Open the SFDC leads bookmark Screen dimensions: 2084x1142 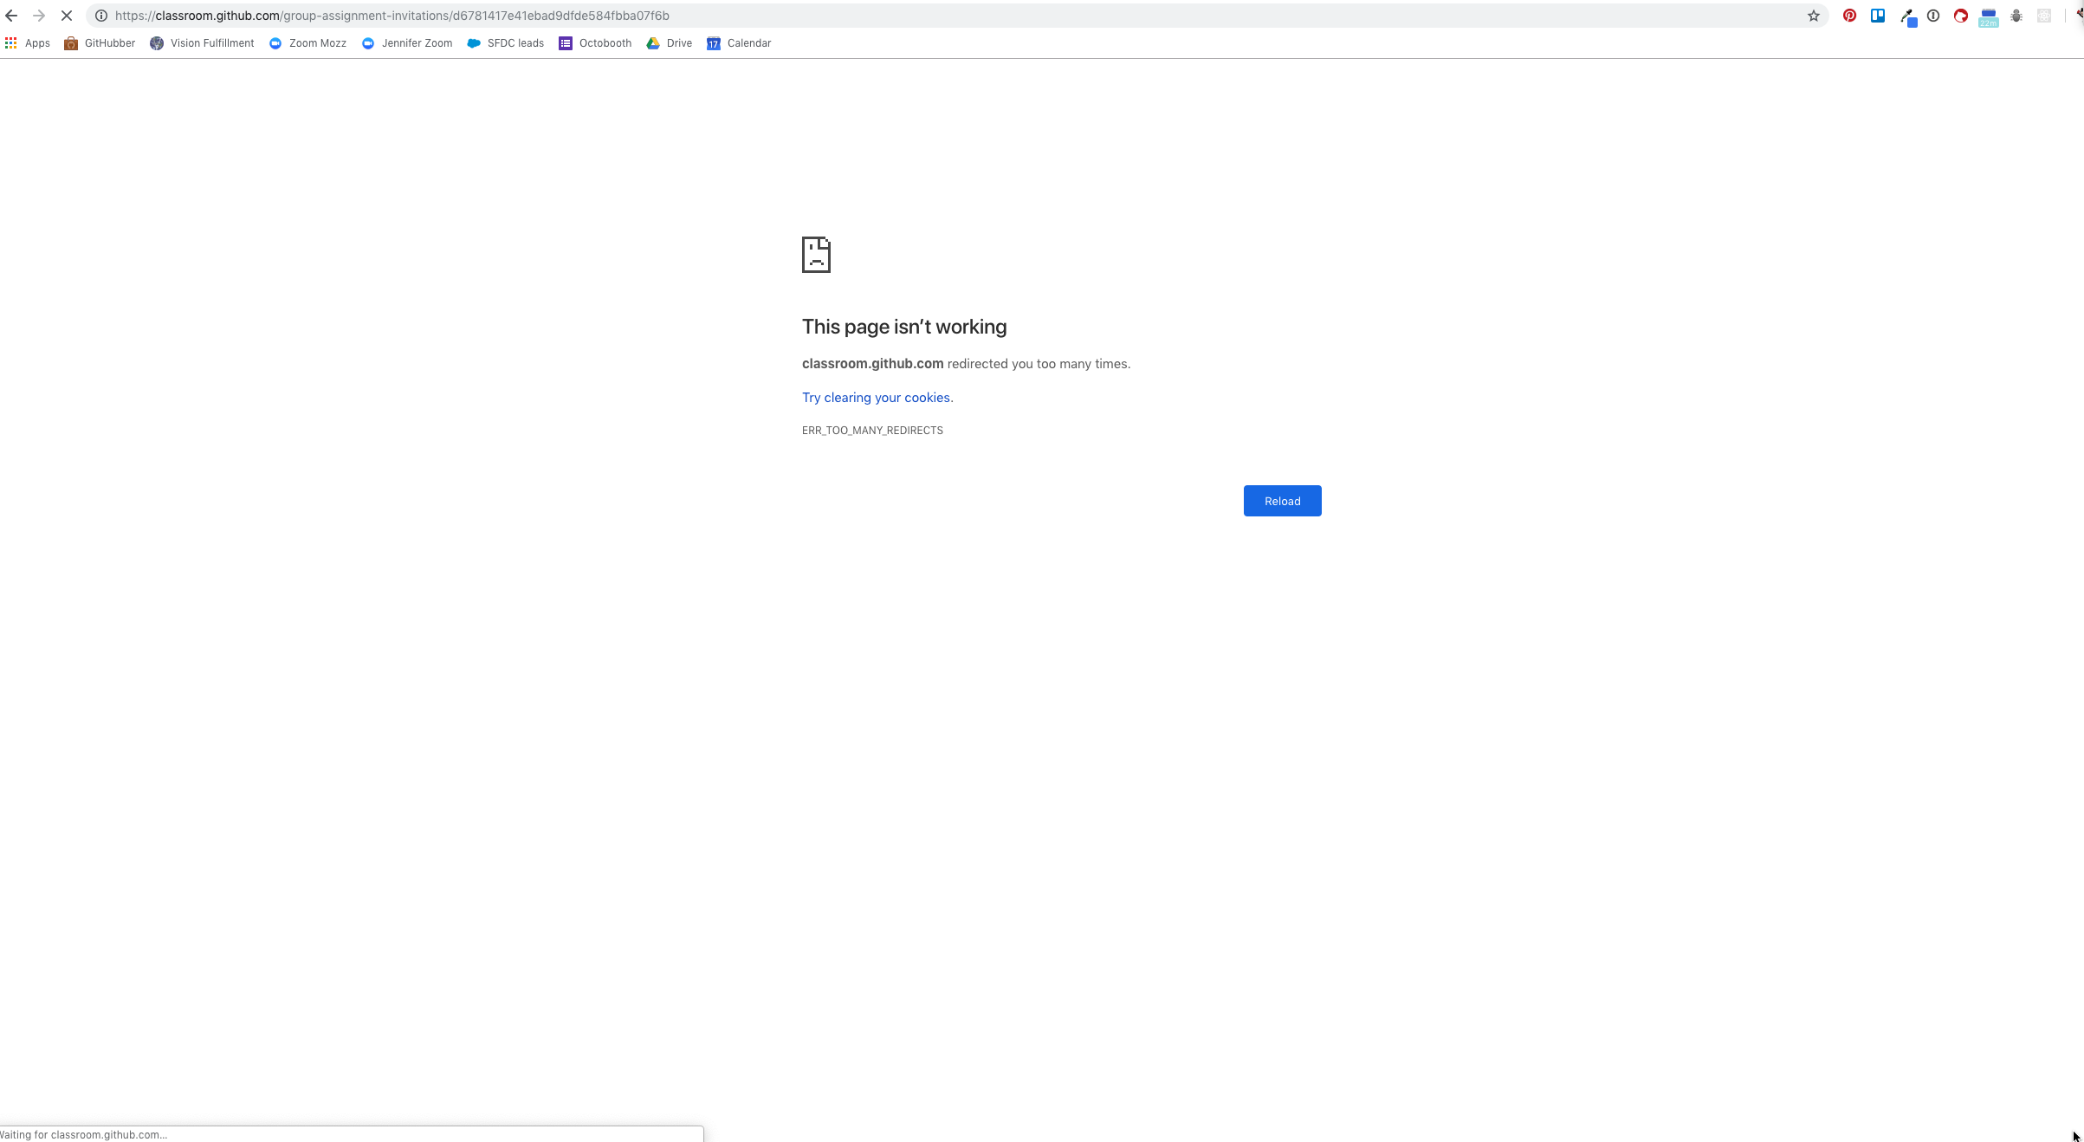(506, 43)
